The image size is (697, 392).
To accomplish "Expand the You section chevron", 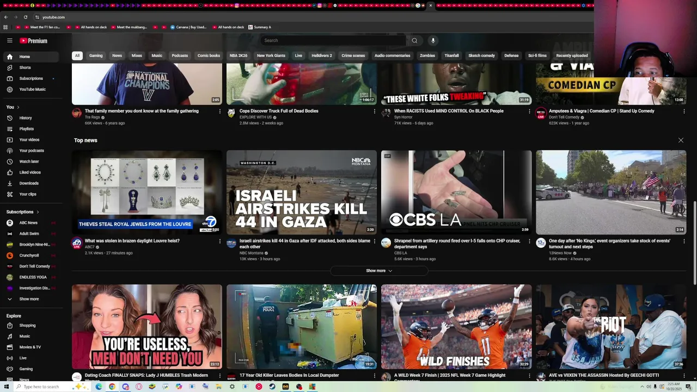I will [x=18, y=107].
